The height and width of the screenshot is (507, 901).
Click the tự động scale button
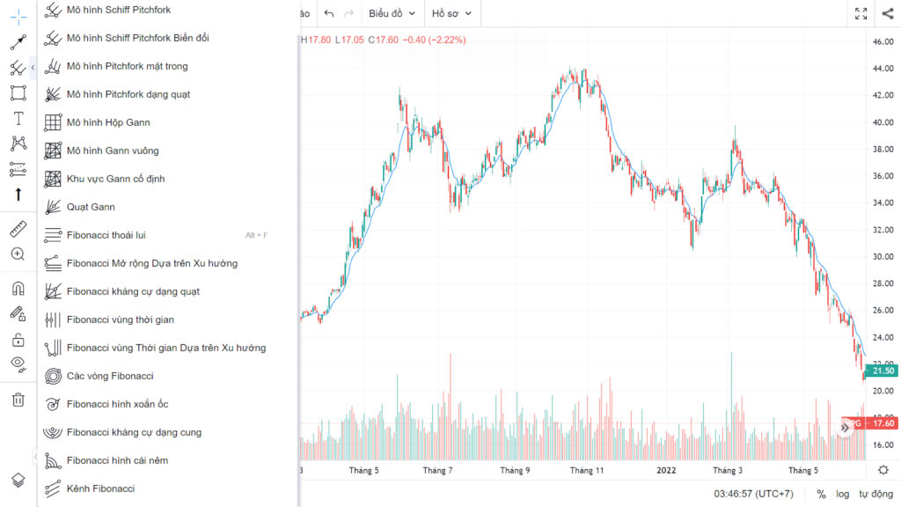pos(875,494)
